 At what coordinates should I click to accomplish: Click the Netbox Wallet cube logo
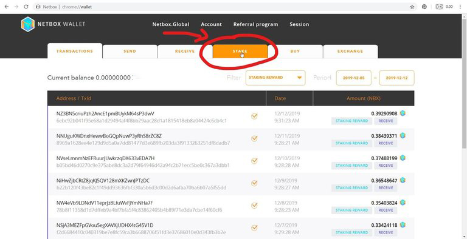click(x=28, y=24)
